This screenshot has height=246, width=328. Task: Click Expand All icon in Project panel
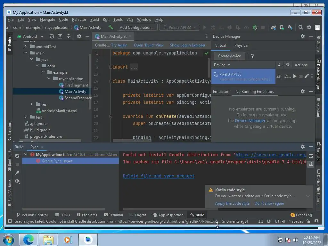click(60, 37)
